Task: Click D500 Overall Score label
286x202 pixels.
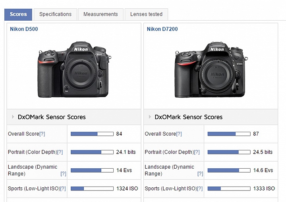Action: (23, 134)
